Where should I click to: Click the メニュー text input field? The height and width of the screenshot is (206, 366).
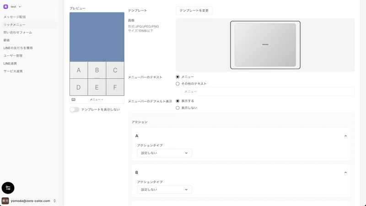coord(268,92)
